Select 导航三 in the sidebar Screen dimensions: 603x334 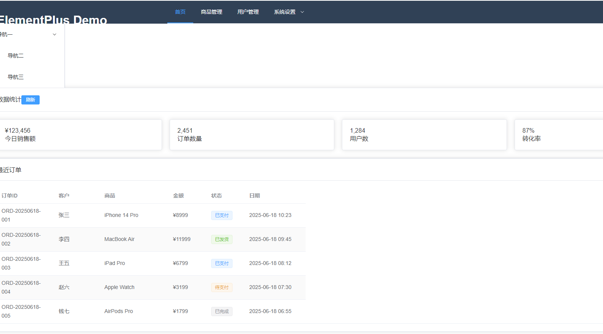[x=16, y=77]
